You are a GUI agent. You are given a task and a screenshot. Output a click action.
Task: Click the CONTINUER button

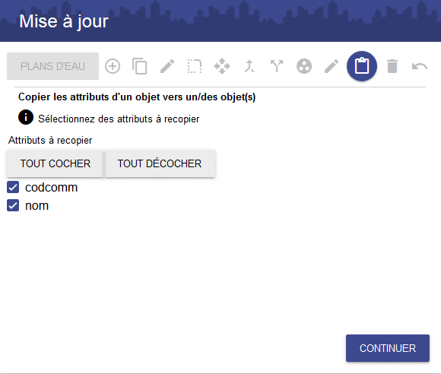point(388,348)
